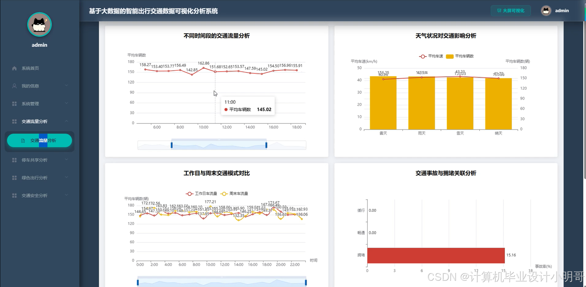Click right zoom handle of weekday-weekend chart slider

pyautogui.click(x=306, y=283)
